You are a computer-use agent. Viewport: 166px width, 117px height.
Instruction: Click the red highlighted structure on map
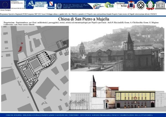pos(20,48)
